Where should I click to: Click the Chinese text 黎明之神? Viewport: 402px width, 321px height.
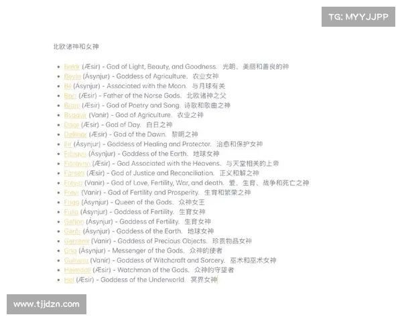(185, 134)
